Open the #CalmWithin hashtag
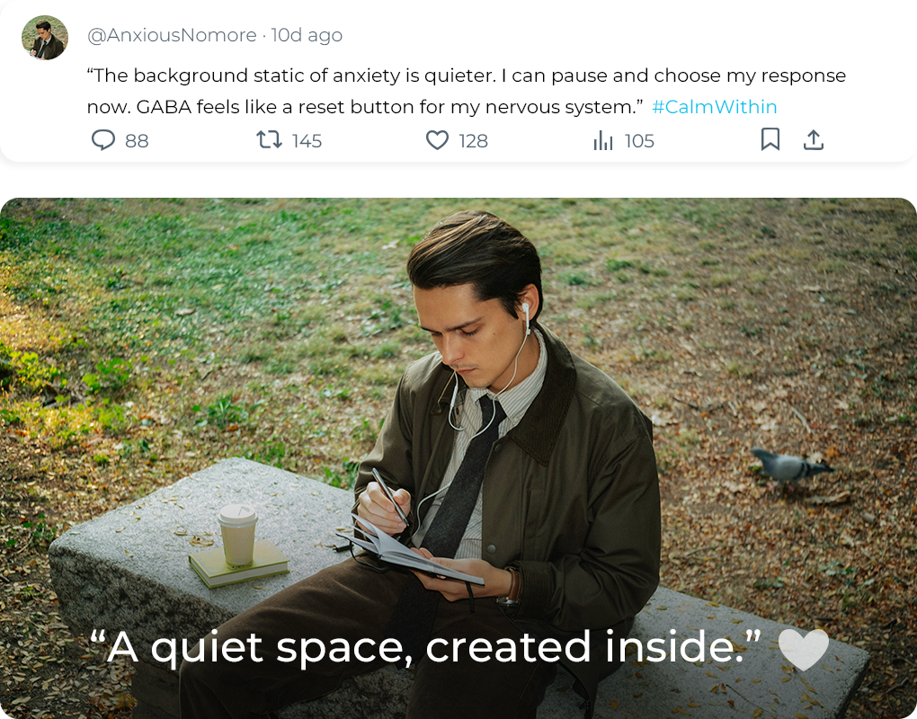 [x=715, y=107]
